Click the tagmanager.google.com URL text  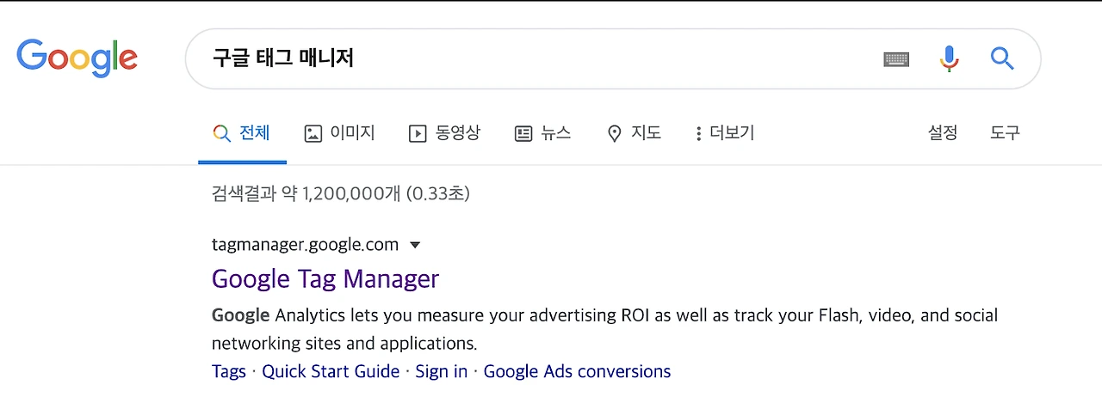[305, 245]
